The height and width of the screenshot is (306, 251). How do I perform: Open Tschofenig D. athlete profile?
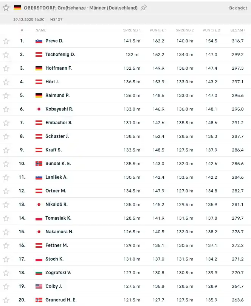tap(60, 55)
